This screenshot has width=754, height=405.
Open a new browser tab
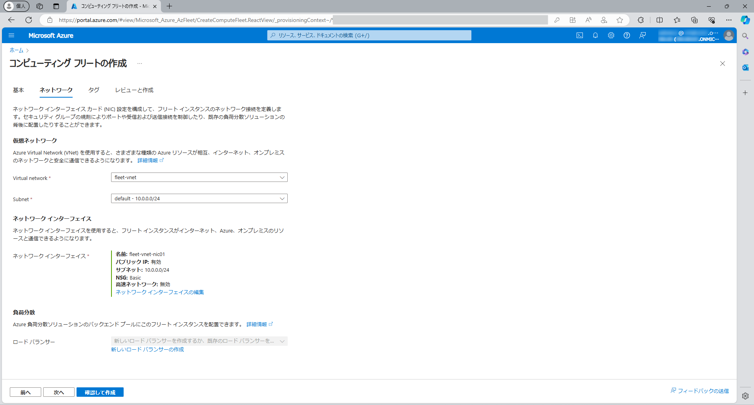point(170,6)
